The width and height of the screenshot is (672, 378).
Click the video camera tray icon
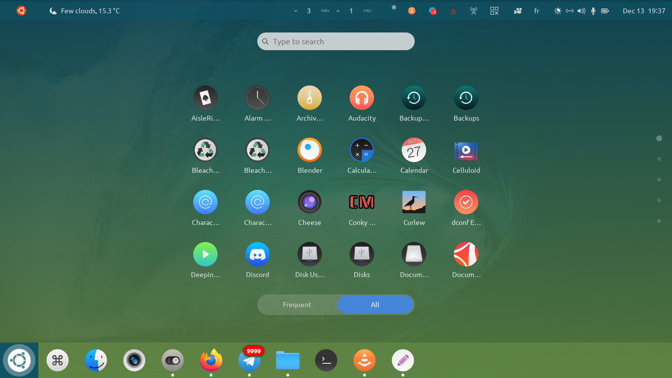[518, 10]
